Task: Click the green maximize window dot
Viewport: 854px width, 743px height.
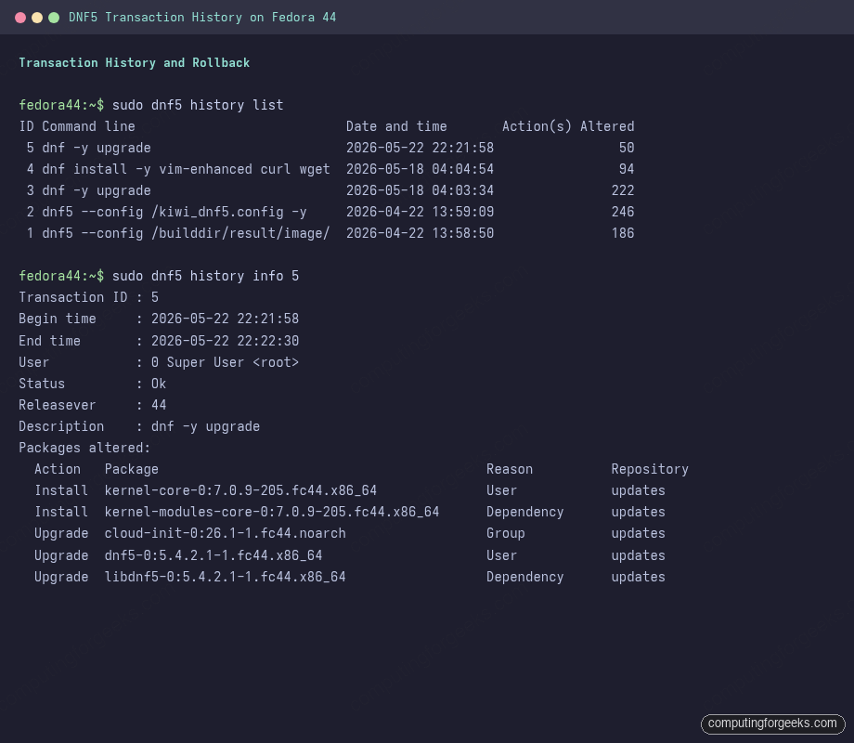Action: [54, 18]
